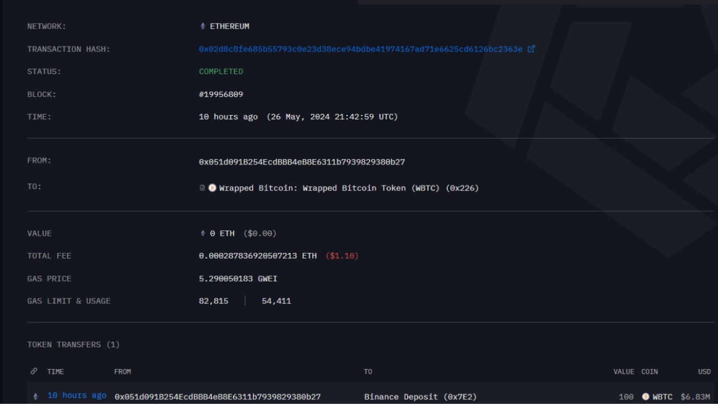Open the Binance Deposit (0x7E2) recipient
The width and height of the screenshot is (718, 404).
(x=420, y=397)
